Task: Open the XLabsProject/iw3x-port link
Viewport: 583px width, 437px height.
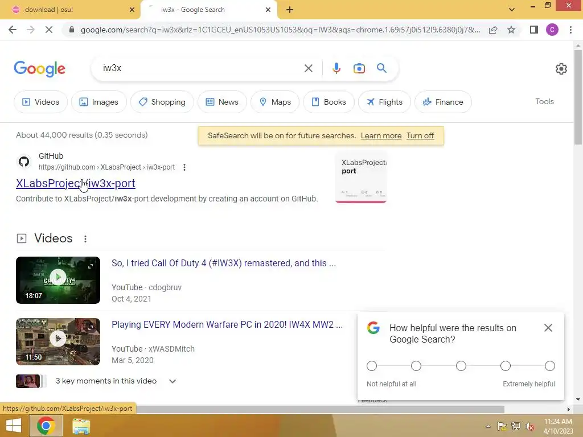Action: [76, 183]
